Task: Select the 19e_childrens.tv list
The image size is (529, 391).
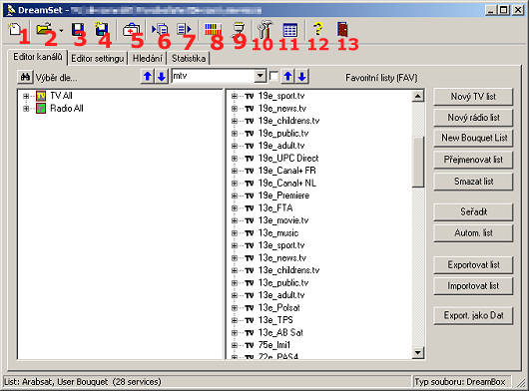Action: pos(288,121)
